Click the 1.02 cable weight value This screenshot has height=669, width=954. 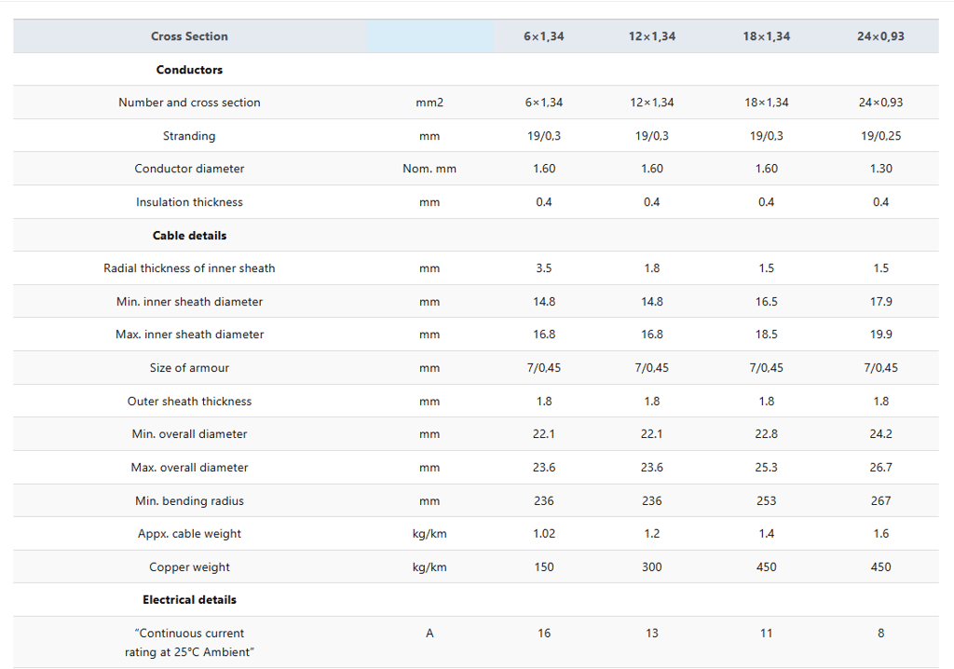(x=544, y=534)
